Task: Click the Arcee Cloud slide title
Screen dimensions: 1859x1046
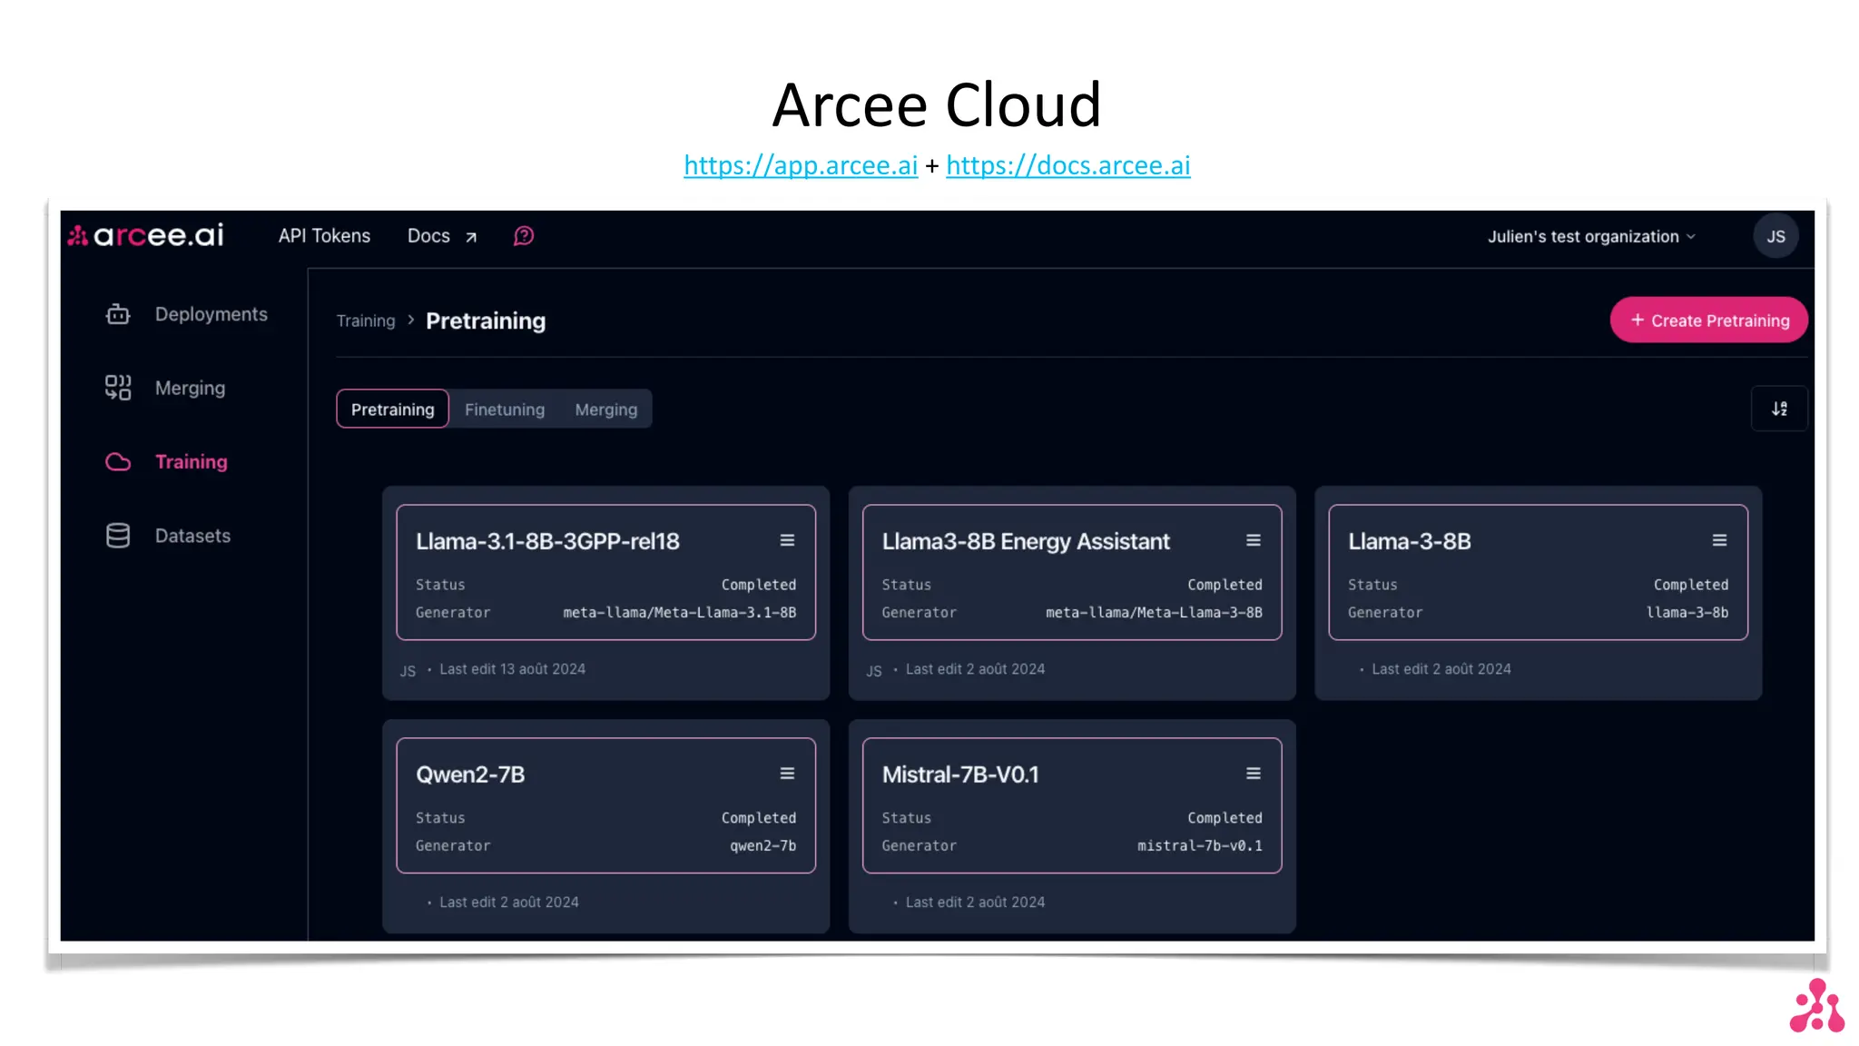Action: pyautogui.click(x=937, y=105)
